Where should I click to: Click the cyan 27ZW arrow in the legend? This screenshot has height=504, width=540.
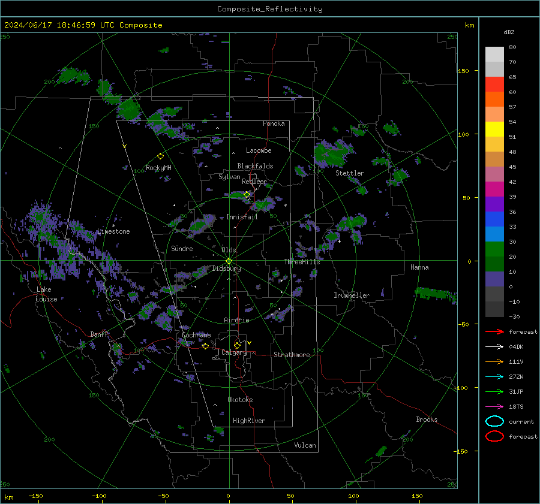pyautogui.click(x=494, y=377)
